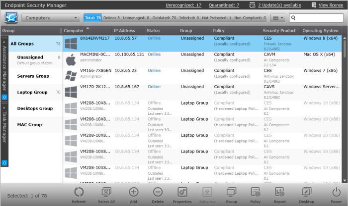
Task: Open Properties for the selected computer
Action: [182, 192]
